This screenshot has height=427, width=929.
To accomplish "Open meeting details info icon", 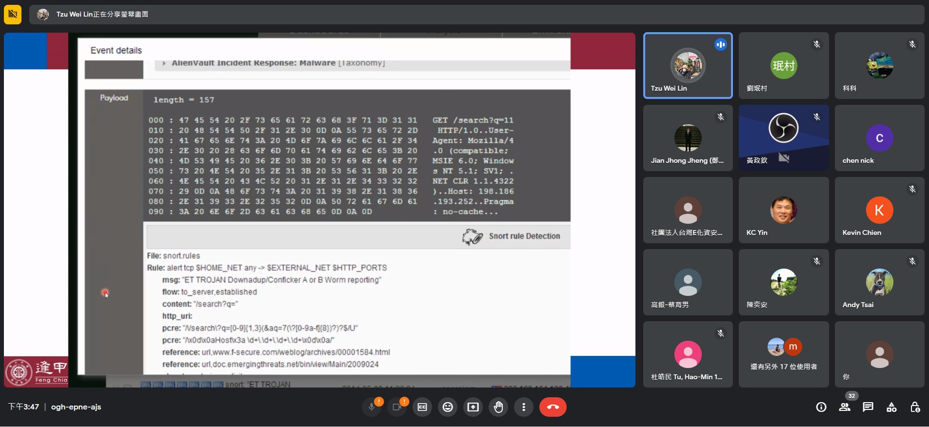I will tap(821, 407).
